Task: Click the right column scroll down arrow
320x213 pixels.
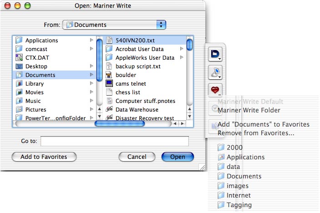Action: 190,117
